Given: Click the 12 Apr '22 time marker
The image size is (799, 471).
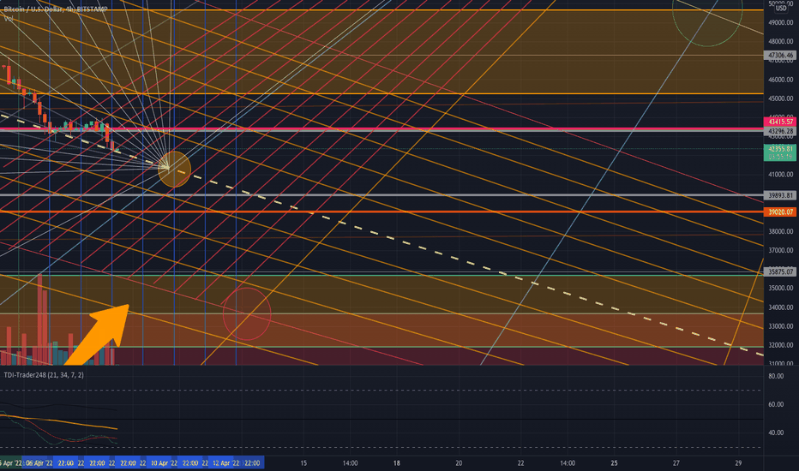Looking at the screenshot, I should coord(225,462).
